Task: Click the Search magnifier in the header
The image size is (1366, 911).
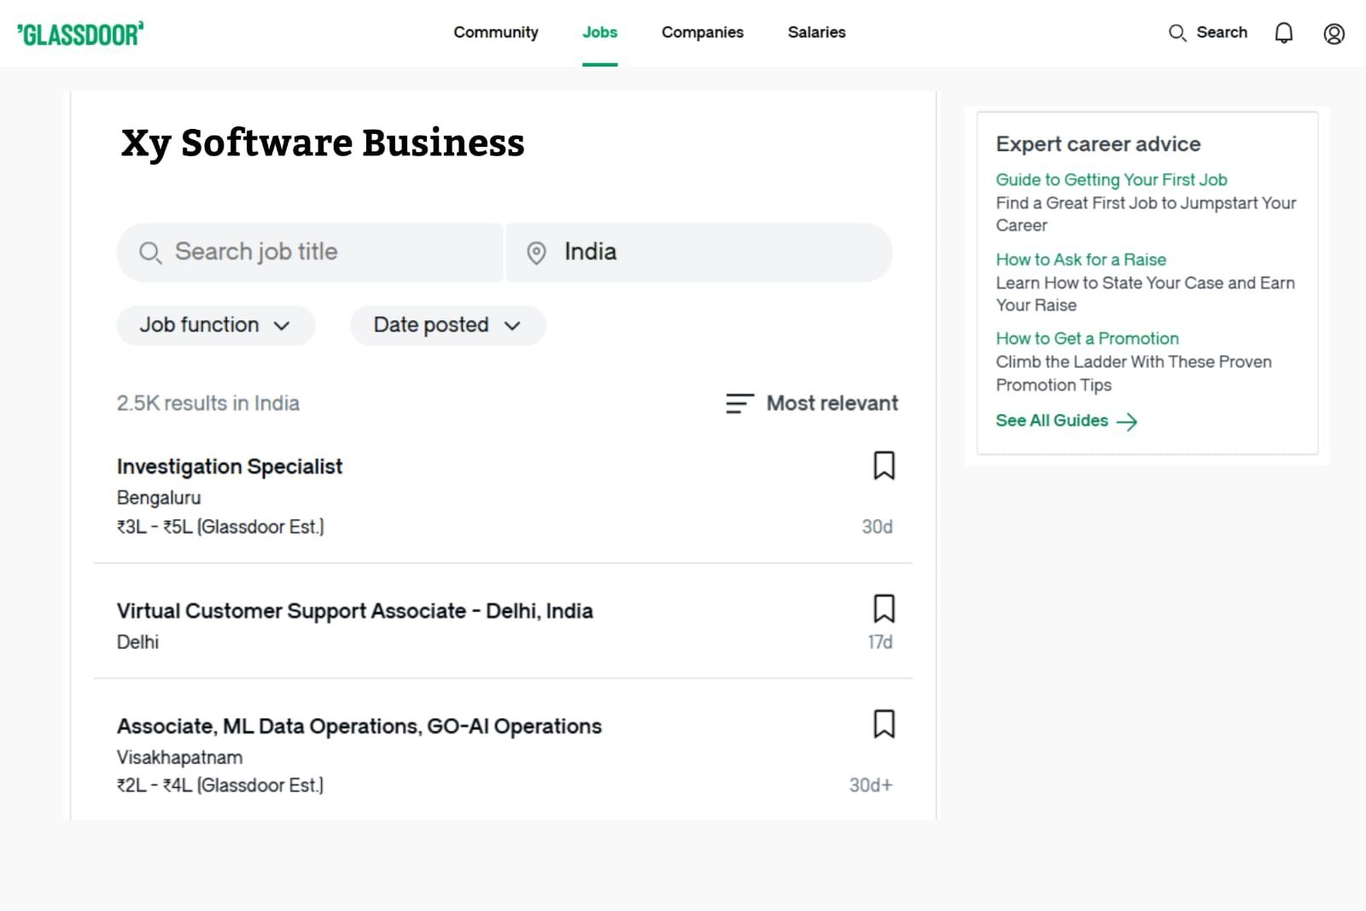Action: point(1177,33)
